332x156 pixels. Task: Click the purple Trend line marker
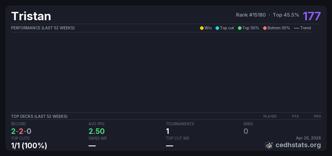coord(297,28)
